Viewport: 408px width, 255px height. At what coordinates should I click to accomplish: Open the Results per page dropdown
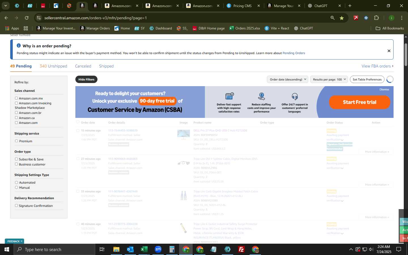click(x=329, y=79)
